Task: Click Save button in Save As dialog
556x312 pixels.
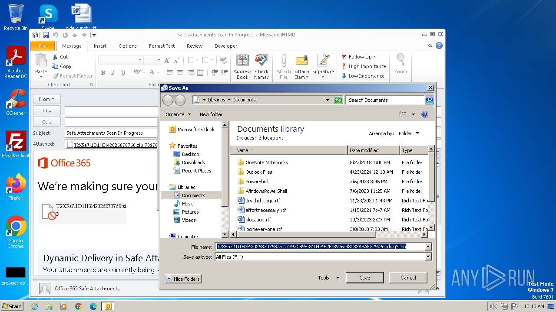Action: [x=364, y=278]
